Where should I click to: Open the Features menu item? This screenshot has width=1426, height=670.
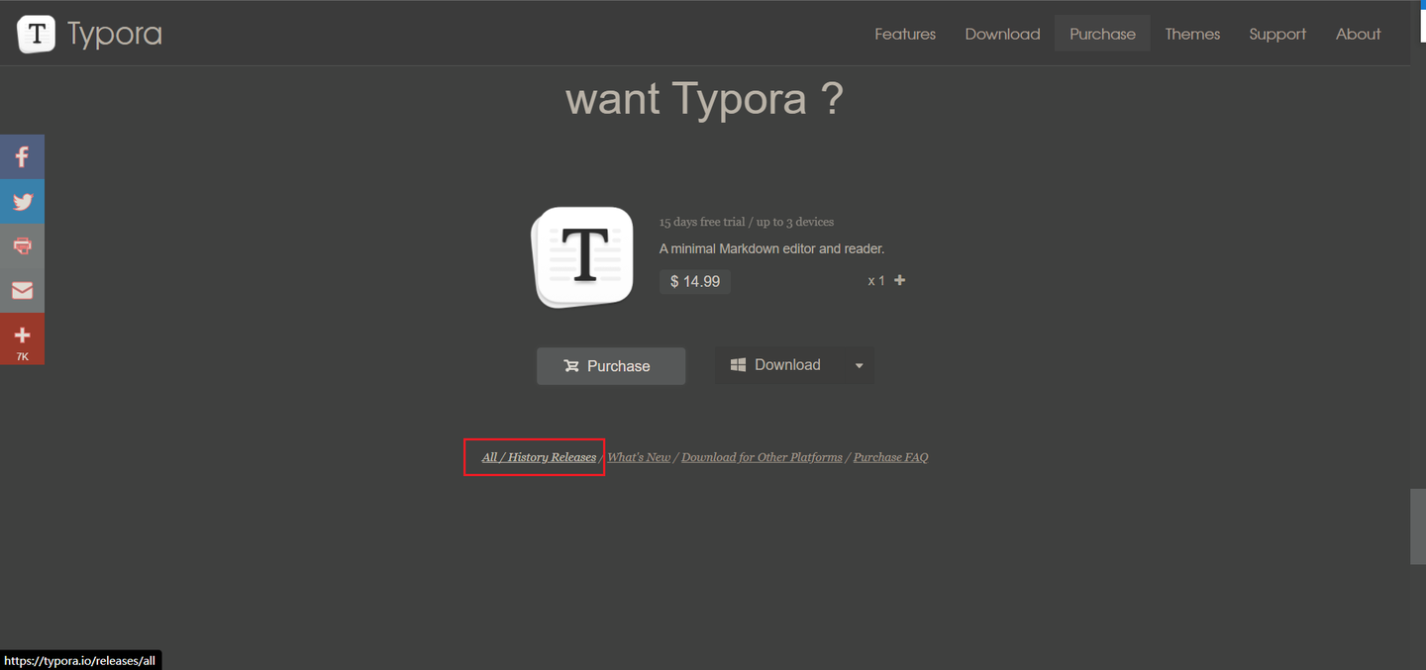click(905, 34)
